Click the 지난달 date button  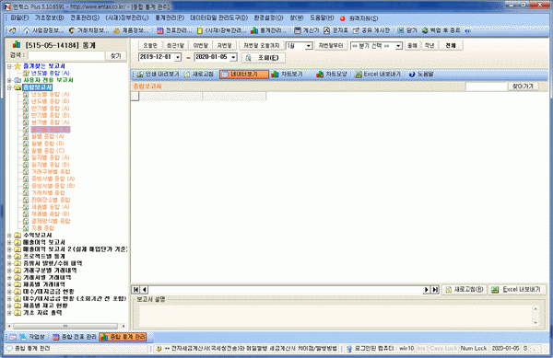[224, 45]
